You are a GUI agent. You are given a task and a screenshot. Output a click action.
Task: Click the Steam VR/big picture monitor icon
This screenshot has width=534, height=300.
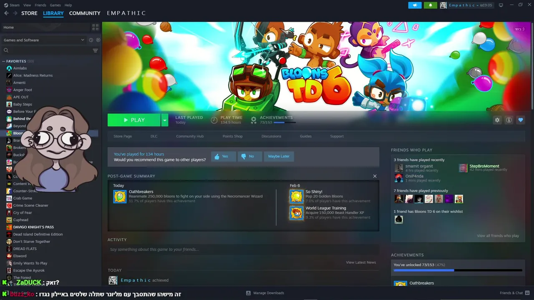(x=501, y=5)
